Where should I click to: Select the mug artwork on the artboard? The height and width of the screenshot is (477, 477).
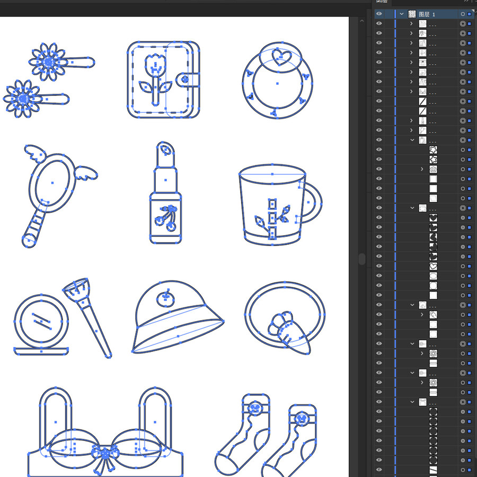coord(280,205)
